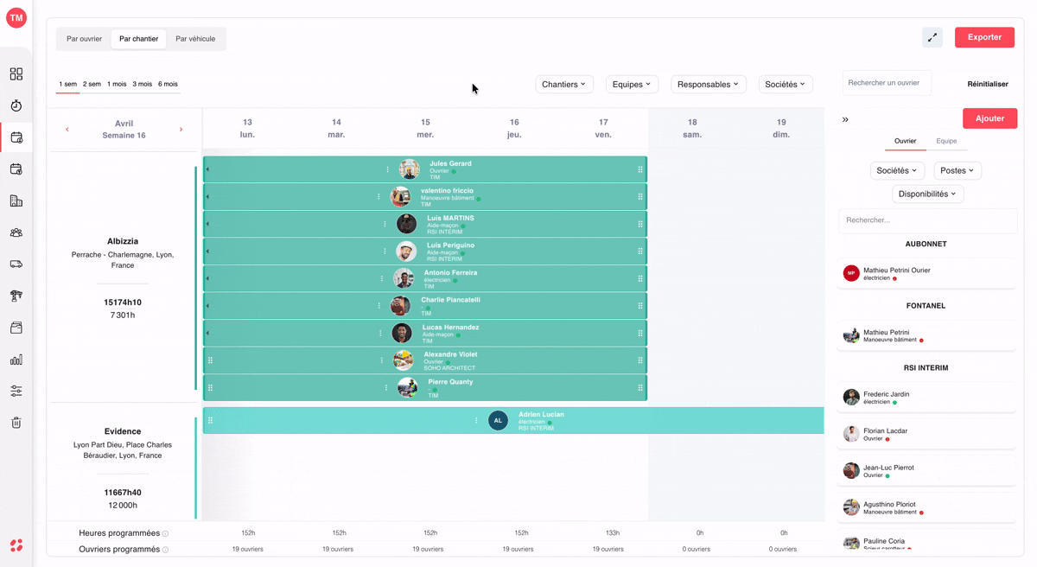1037x567 pixels.
Task: Open the sliders settings icon in sidebar
Action: (16, 392)
